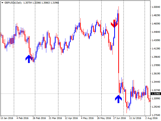Click the GBPUSDd,Daily chart title
This screenshot has height=121, width=161.
click(x=13, y=2)
